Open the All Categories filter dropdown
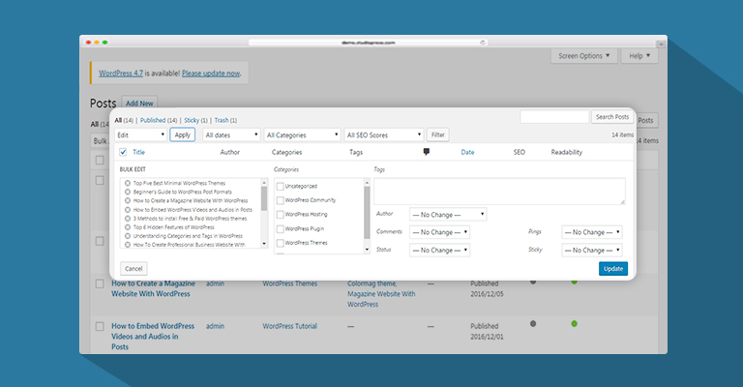The height and width of the screenshot is (387, 743). (302, 135)
